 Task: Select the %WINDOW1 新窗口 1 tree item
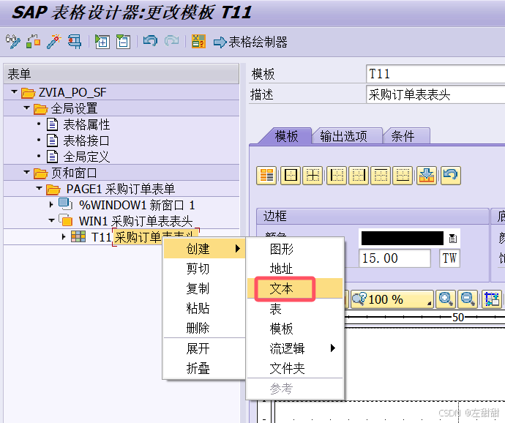coord(137,205)
